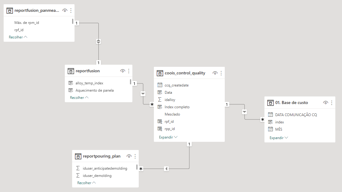The width and height of the screenshot is (342, 192).
Task: Collapse the reportfusion table with Recolher
Action: [79, 98]
